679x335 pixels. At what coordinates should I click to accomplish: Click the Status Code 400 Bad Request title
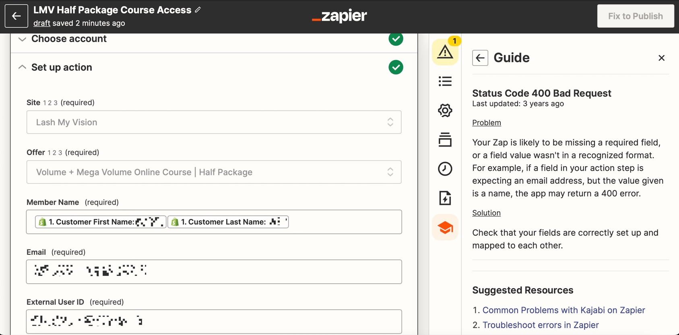(542, 93)
